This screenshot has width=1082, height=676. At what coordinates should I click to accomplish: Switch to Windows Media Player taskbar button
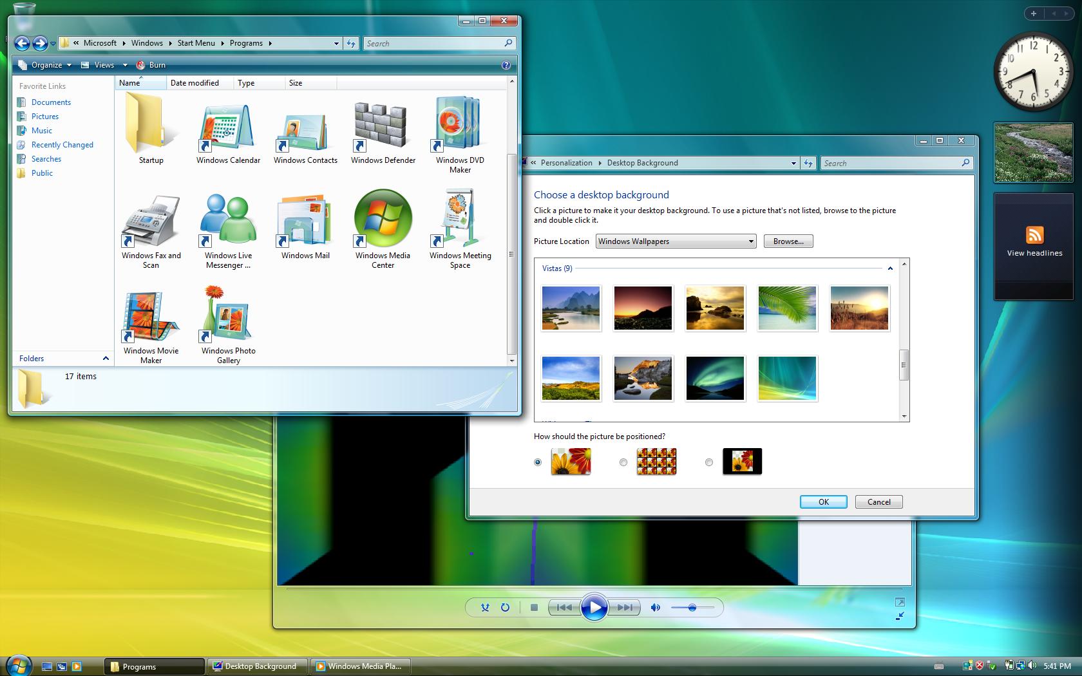361,666
